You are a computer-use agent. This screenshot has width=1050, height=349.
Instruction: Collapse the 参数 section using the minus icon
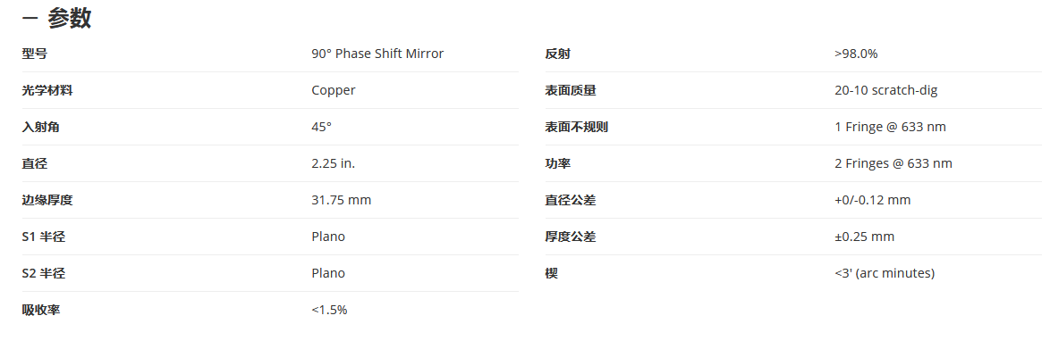click(30, 19)
